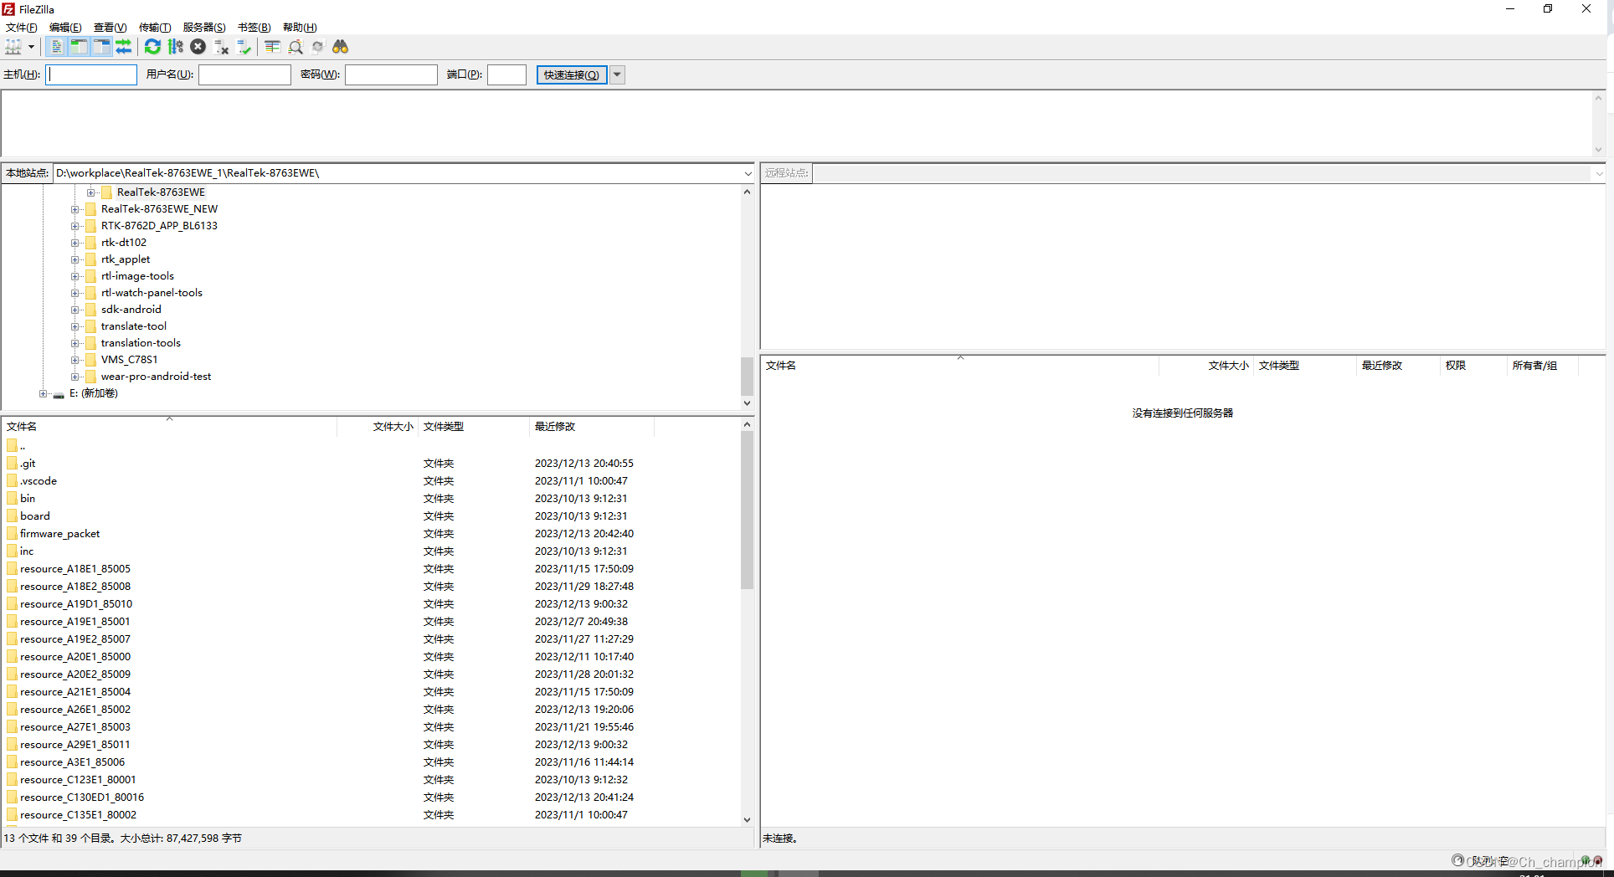Disconnect from current server icon

[x=221, y=47]
